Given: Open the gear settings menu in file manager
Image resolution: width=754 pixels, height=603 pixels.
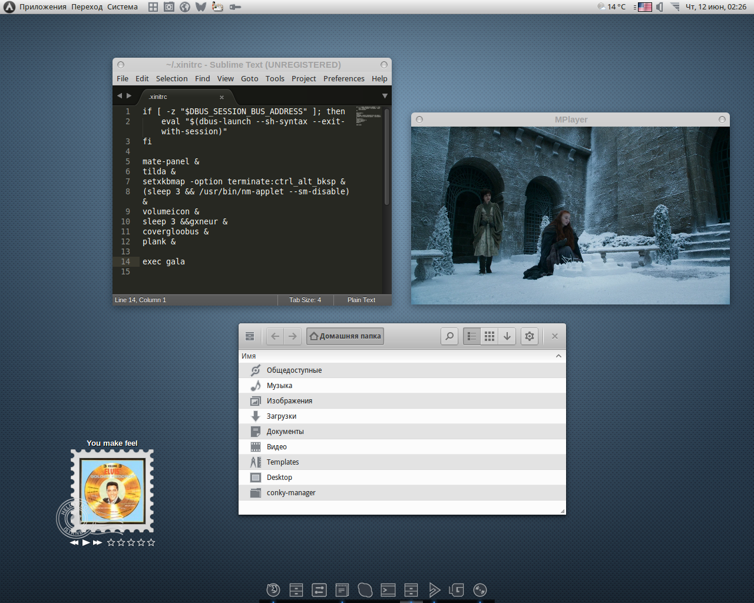Looking at the screenshot, I should 530,336.
